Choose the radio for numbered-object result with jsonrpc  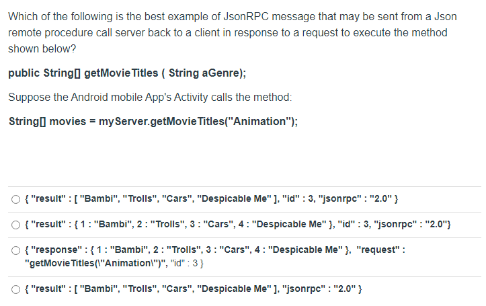coord(16,225)
